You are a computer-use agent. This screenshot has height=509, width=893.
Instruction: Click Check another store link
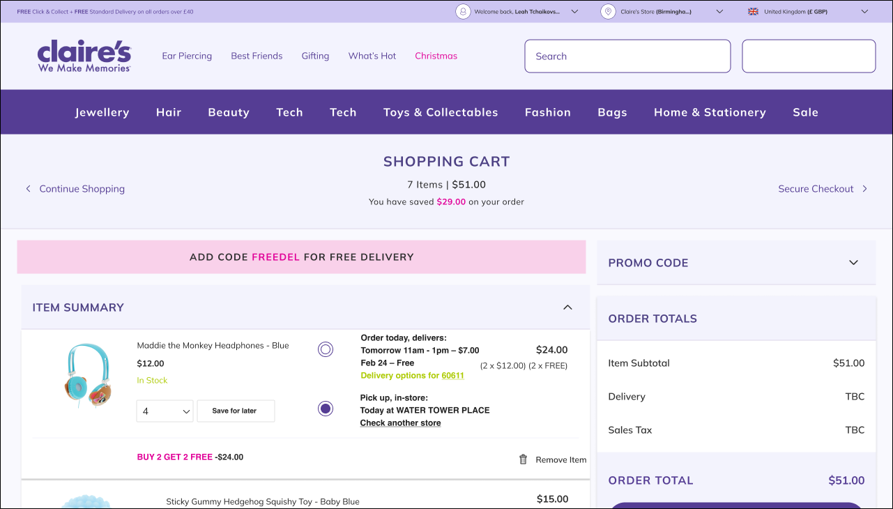(x=400, y=423)
